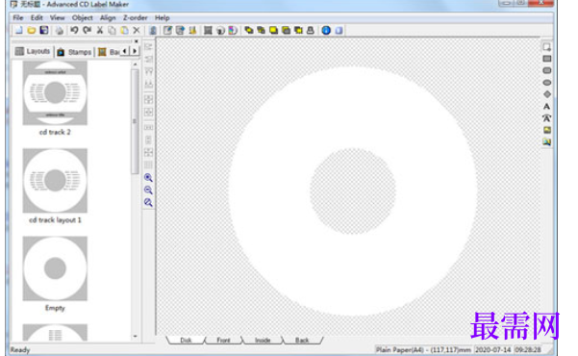Image resolution: width=578 pixels, height=356 pixels.
Task: Pick the 'cd track layout 1' thumbnail
Action: click(x=55, y=181)
